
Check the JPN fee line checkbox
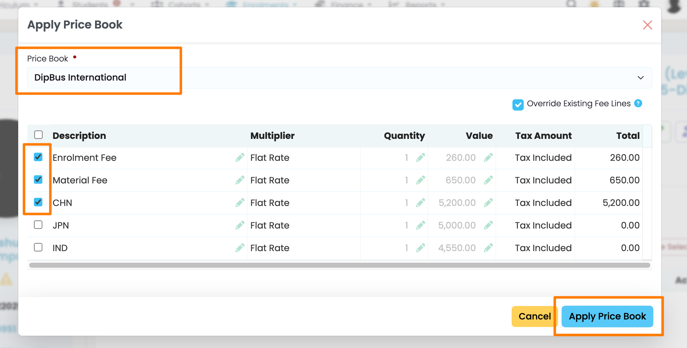coord(38,225)
